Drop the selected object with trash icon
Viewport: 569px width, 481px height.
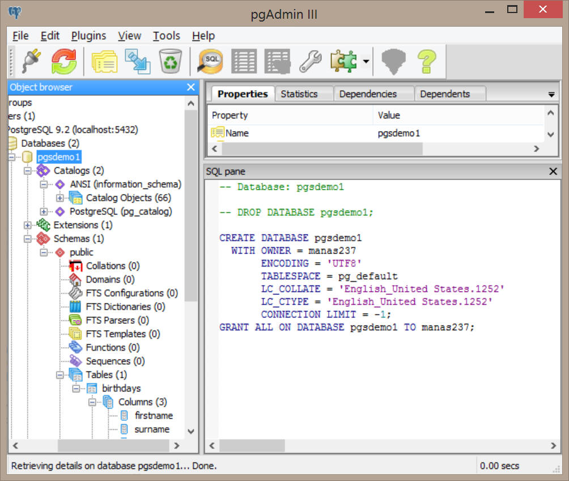pos(170,61)
